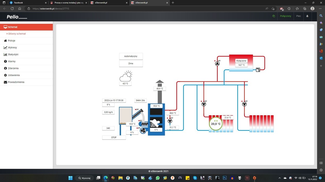Image resolution: width=325 pixels, height=182 pixels.
Task: Toggle the Zima season mode button
Action: 131,64
